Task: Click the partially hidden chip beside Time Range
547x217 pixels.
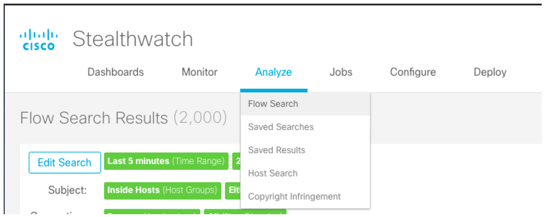Action: (x=237, y=161)
